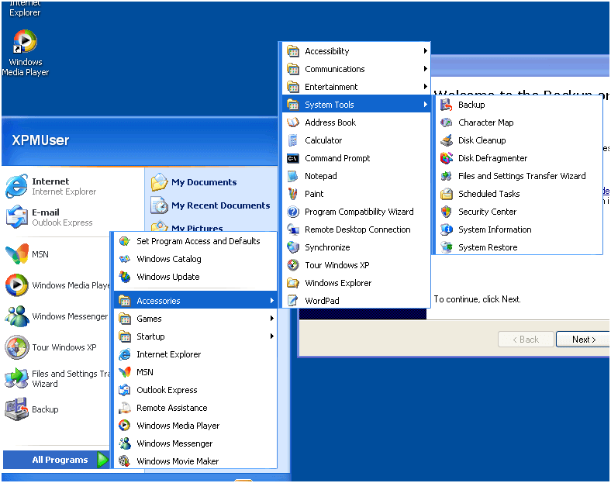Open Notepad icon in Accessories
The width and height of the screenshot is (611, 483).
(x=293, y=176)
